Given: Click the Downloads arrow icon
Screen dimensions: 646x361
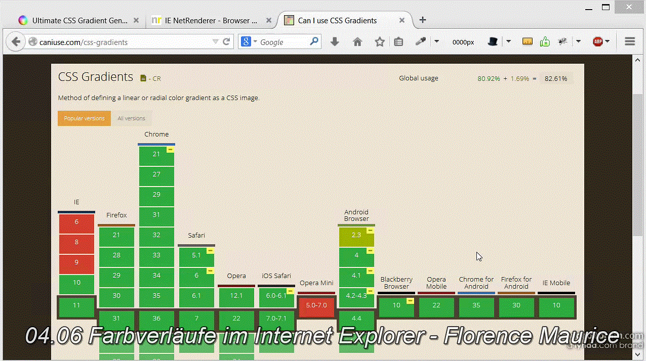Looking at the screenshot, I should click(x=335, y=42).
